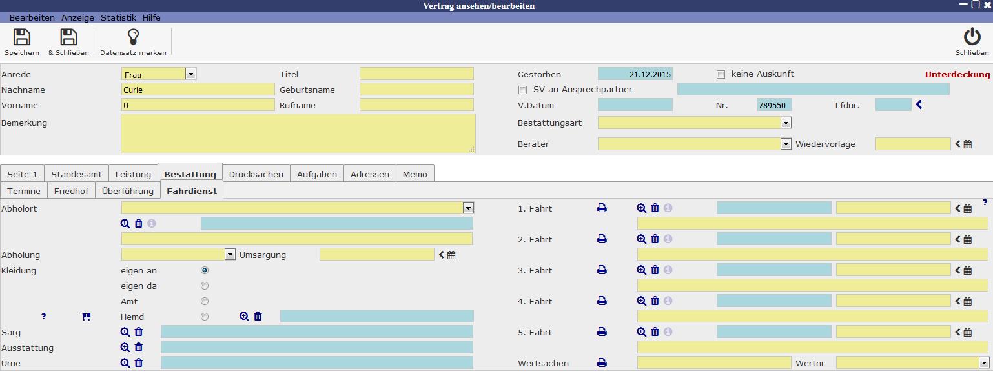Click the shopping cart icon beside Hemd
This screenshot has width=993, height=376.
coord(85,317)
